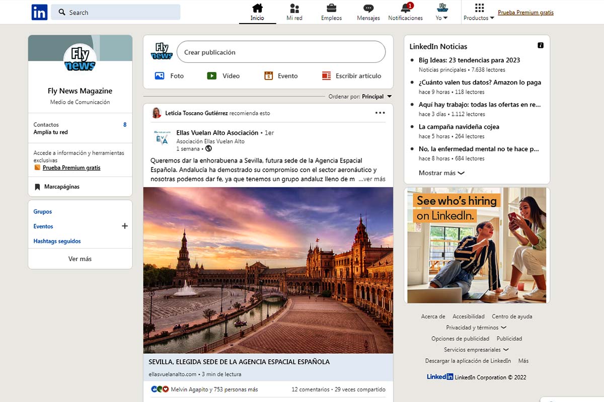Click the plus icon next to Eventos

[125, 226]
